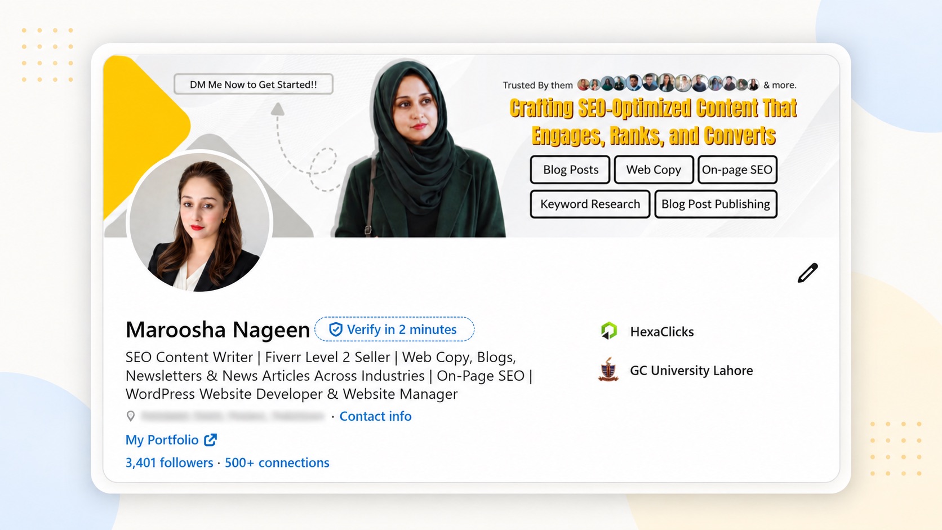Click the GC University Lahore crest icon
The image size is (942, 530).
coord(608,369)
